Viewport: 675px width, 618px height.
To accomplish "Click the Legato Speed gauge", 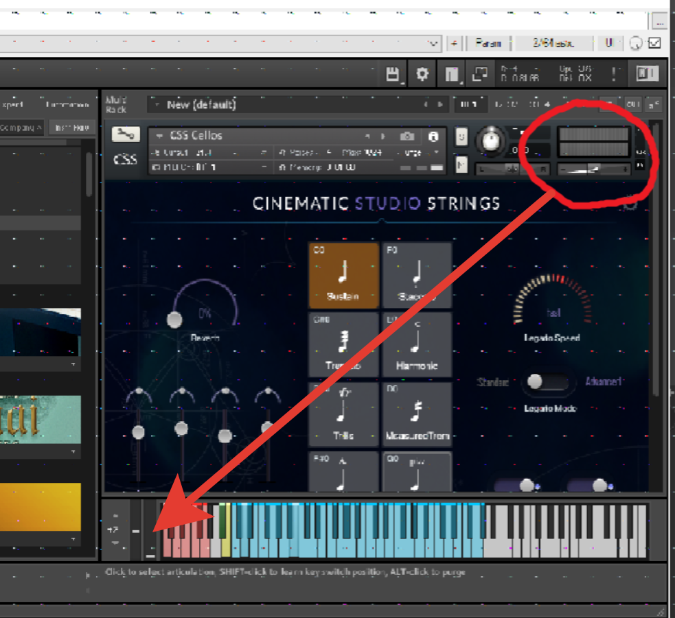I will click(x=553, y=300).
